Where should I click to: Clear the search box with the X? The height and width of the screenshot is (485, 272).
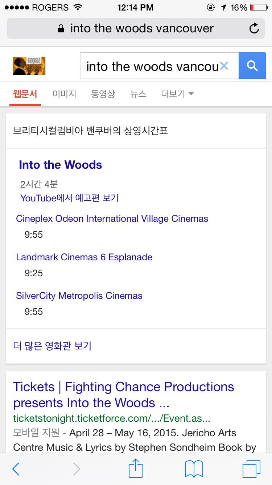coord(224,66)
